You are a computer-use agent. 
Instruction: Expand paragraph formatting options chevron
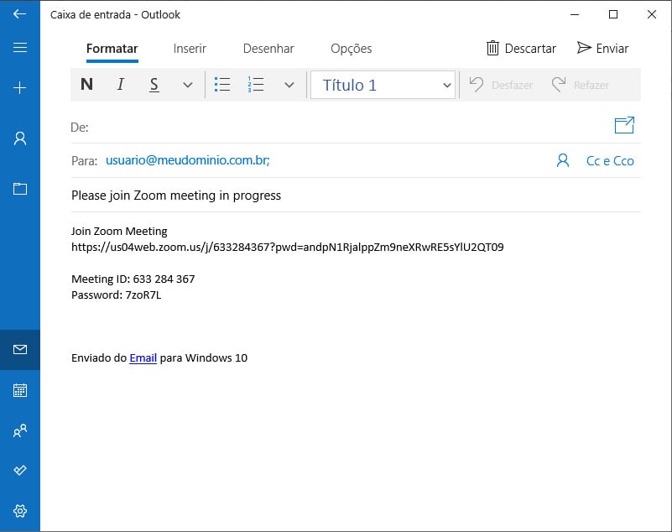coord(289,85)
